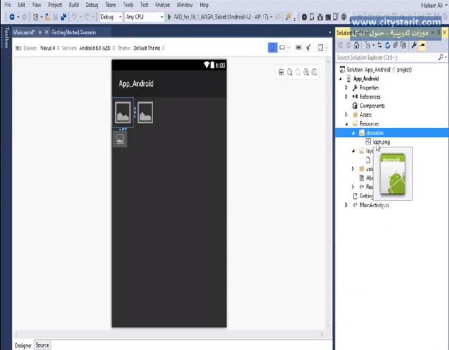Image resolution: width=449 pixels, height=350 pixels.
Task: Select the Main.axml tab
Action: [24, 32]
